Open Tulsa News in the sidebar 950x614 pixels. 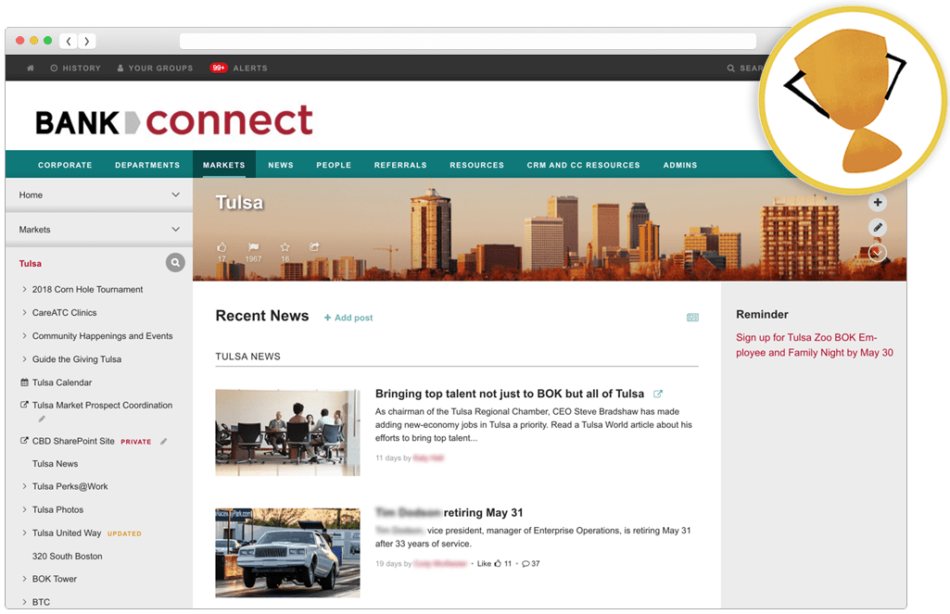coord(55,464)
